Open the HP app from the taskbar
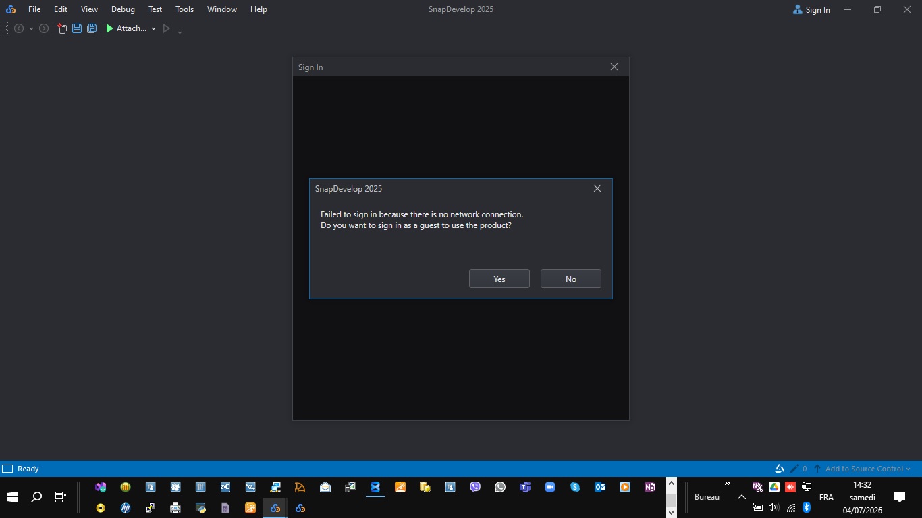 click(126, 508)
